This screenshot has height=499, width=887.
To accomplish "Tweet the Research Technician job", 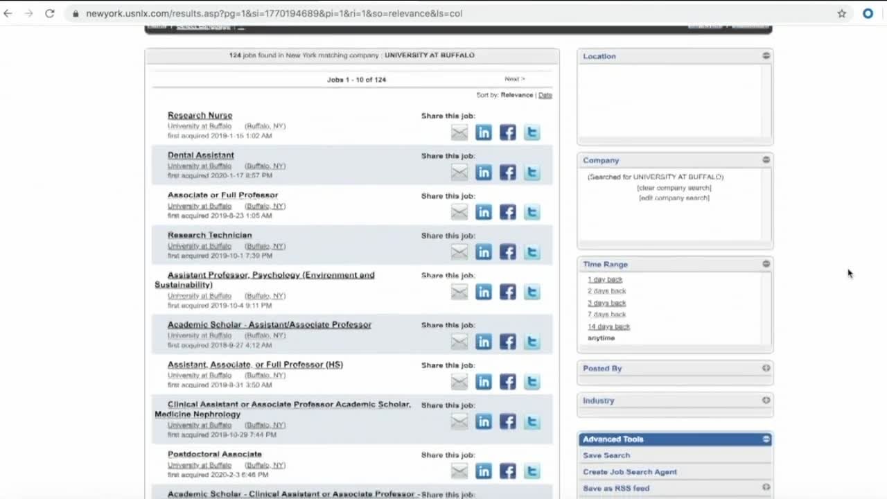I will click(532, 252).
